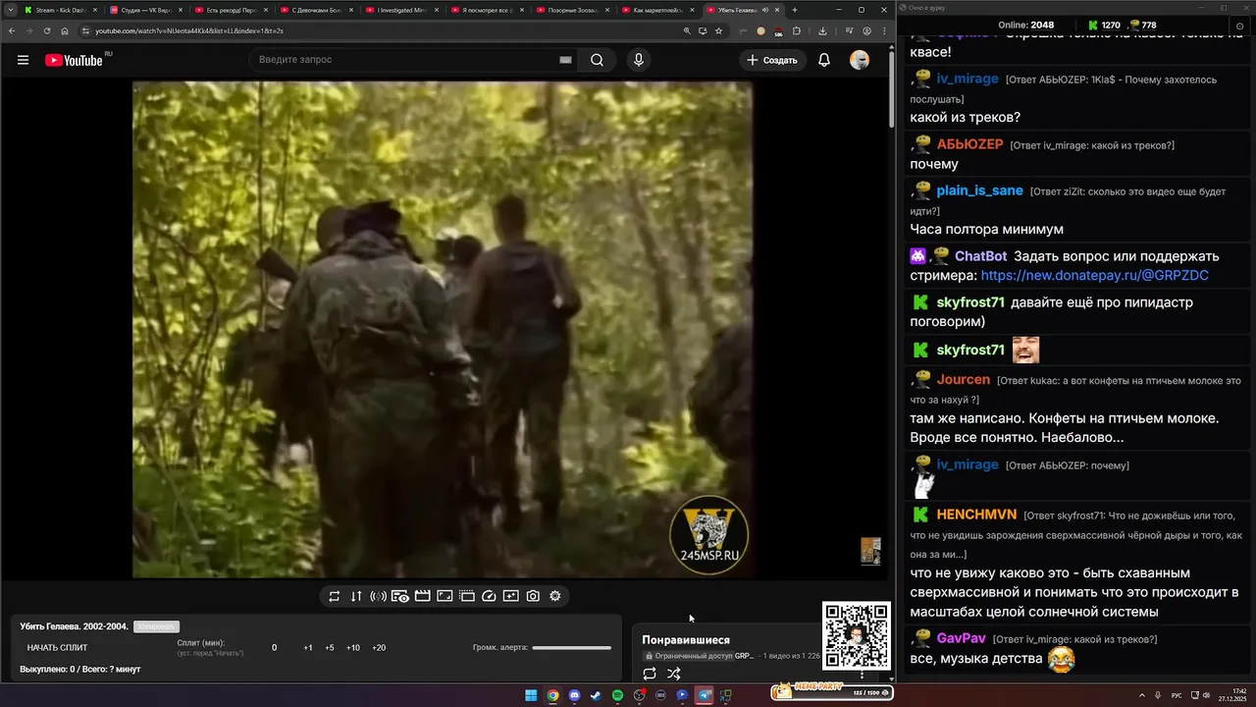Screen dimensions: 1256x707
Task: Open playlist three-dot options menu
Action: 863,675
